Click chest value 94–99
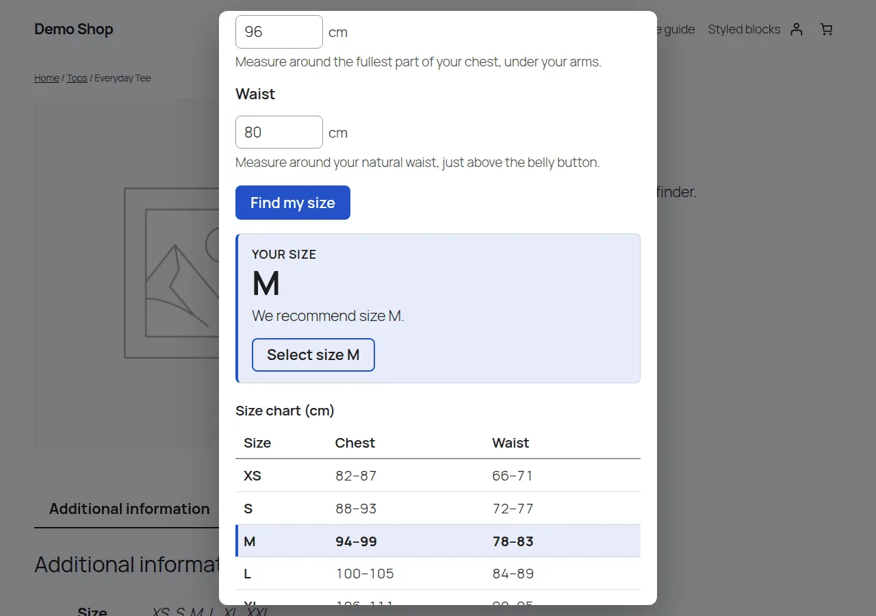This screenshot has width=876, height=616. [356, 541]
